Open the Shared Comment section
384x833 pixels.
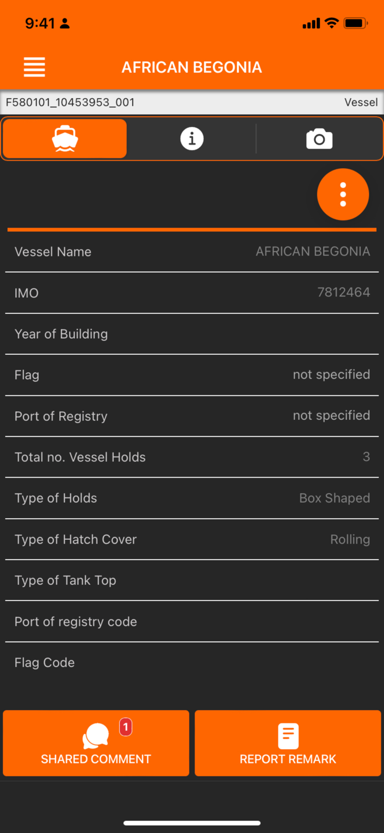click(96, 743)
